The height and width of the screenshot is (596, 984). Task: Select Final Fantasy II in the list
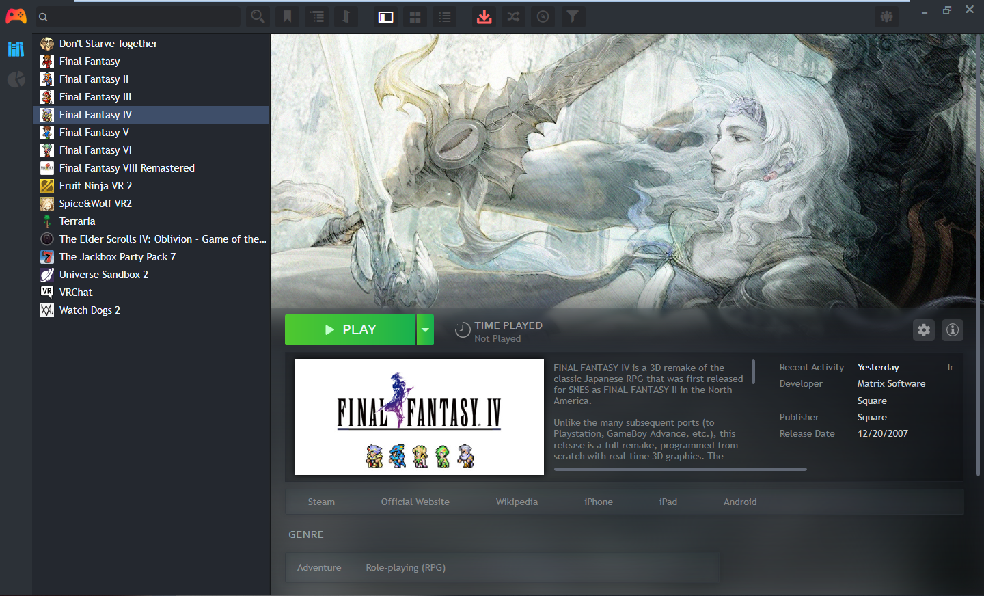[x=151, y=79]
